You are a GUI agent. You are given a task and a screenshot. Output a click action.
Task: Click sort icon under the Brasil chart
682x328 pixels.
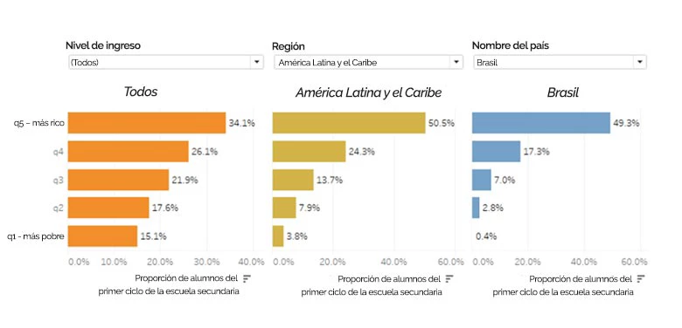[641, 278]
